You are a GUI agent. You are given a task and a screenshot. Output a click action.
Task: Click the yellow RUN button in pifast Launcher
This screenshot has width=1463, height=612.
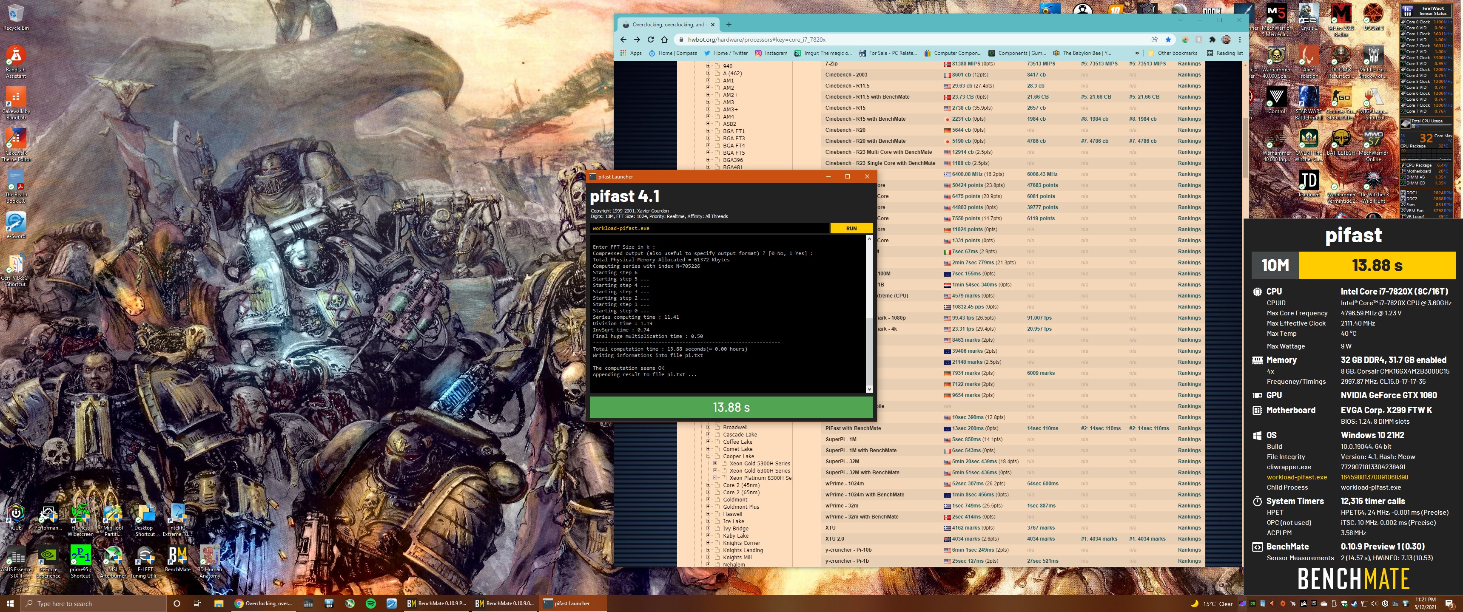[x=851, y=228]
